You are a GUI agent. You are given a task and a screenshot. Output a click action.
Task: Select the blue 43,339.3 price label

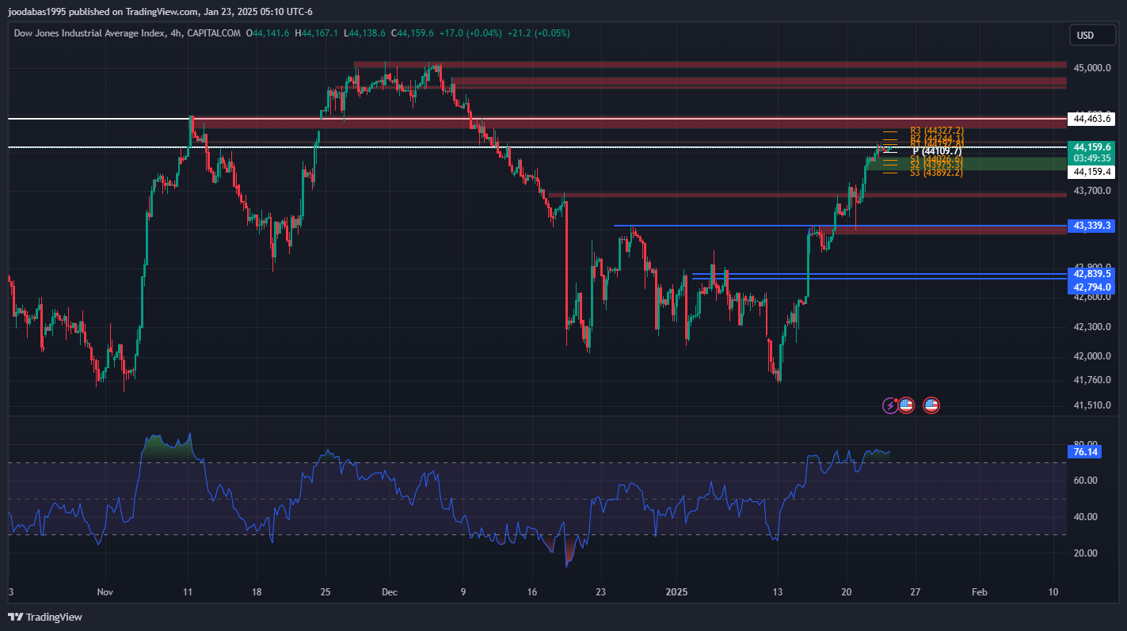(x=1091, y=226)
